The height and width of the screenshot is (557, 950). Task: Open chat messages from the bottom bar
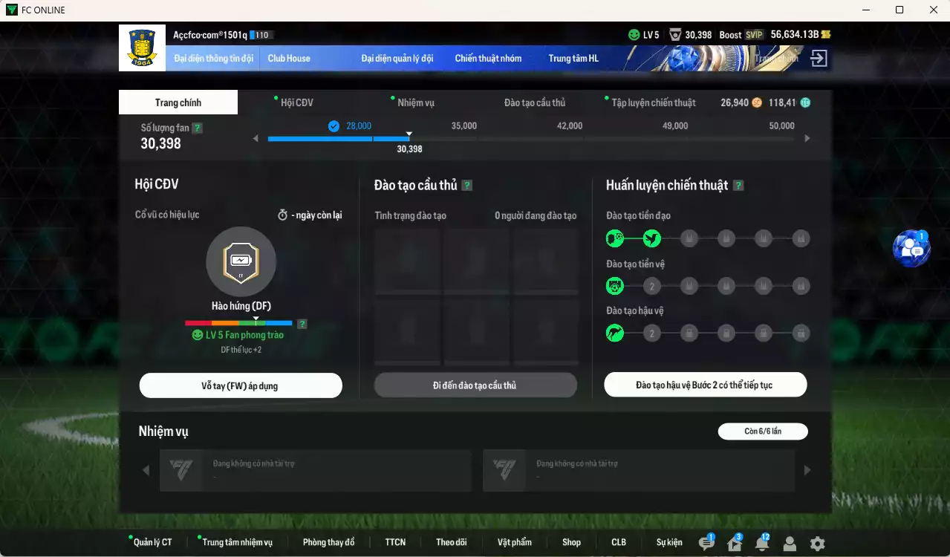(705, 543)
